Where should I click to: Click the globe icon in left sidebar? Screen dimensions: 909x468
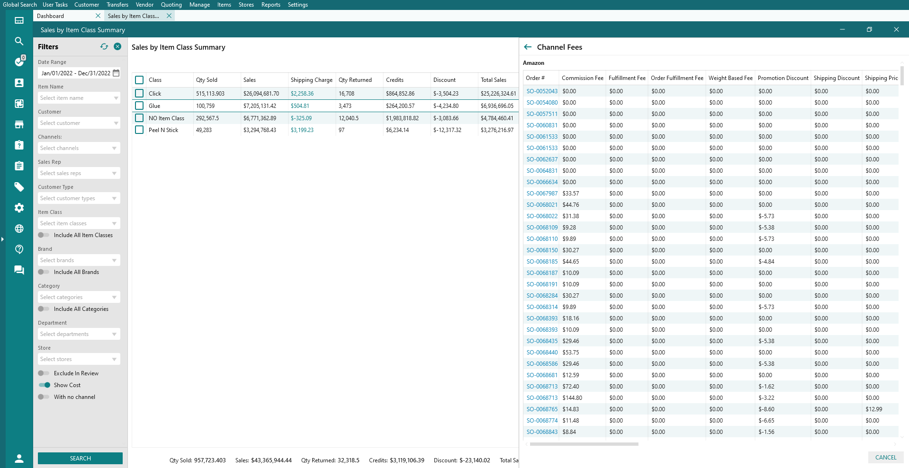tap(19, 229)
